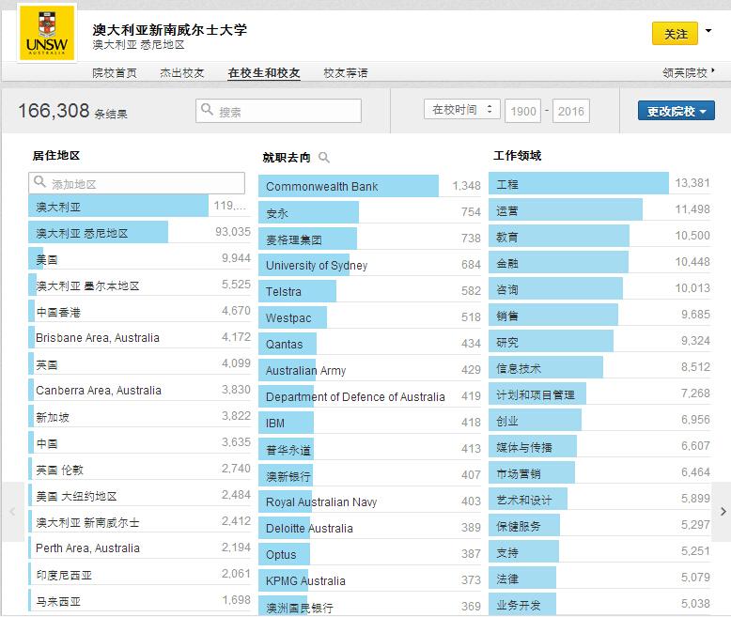Open the 杰出校友 tab
The height and width of the screenshot is (617, 731).
(182, 72)
